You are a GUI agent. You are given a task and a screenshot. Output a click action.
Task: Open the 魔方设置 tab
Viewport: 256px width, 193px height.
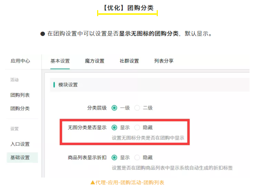click(x=95, y=61)
